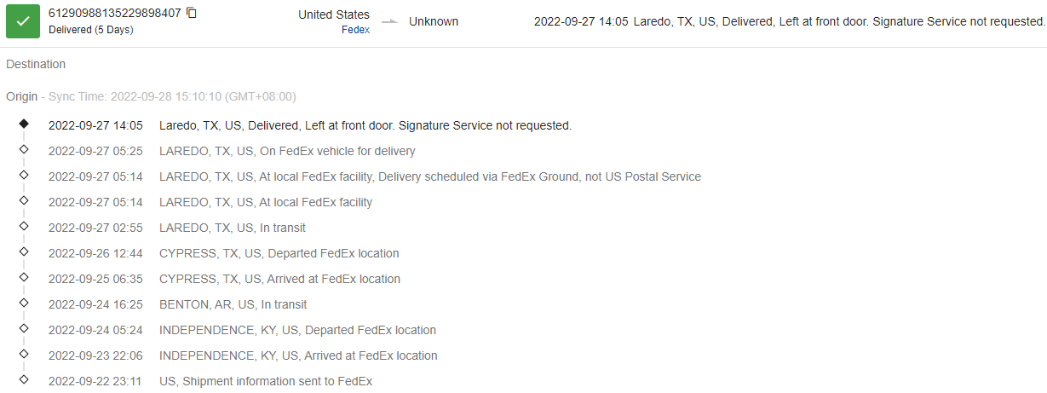
Task: Click the tracking number 61290988135229898407
Action: [114, 14]
